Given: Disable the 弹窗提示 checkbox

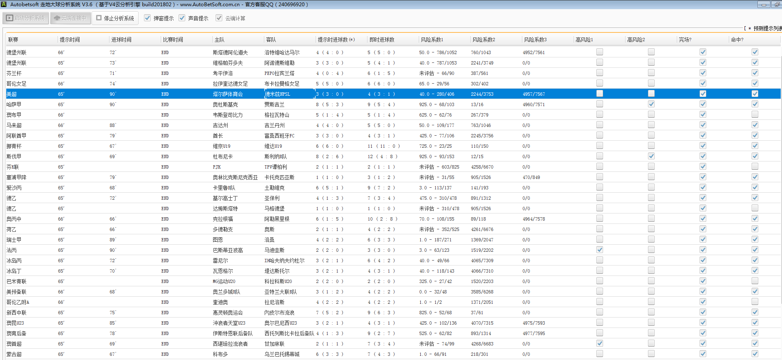Looking at the screenshot, I should point(147,18).
